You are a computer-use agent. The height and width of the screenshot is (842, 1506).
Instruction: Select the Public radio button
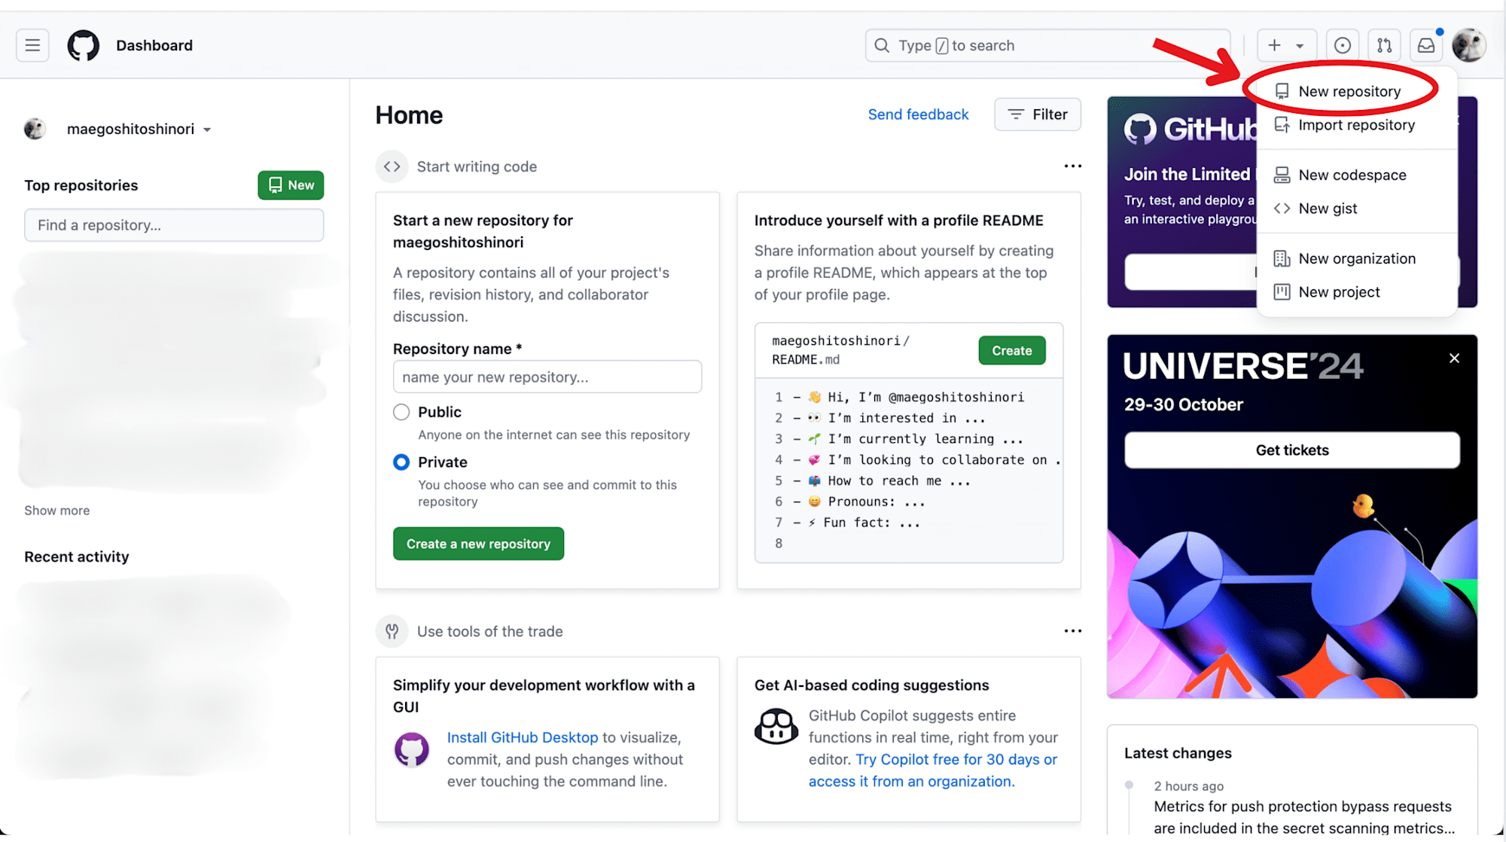401,412
